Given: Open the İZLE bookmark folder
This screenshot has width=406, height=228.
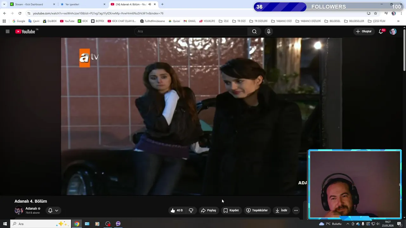Looking at the screenshot, I should tap(224, 21).
